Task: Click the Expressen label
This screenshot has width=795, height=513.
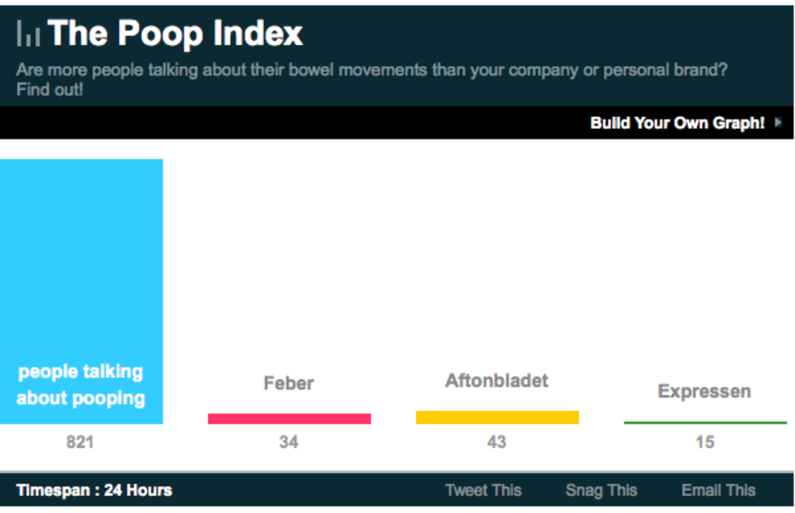Action: tap(704, 391)
